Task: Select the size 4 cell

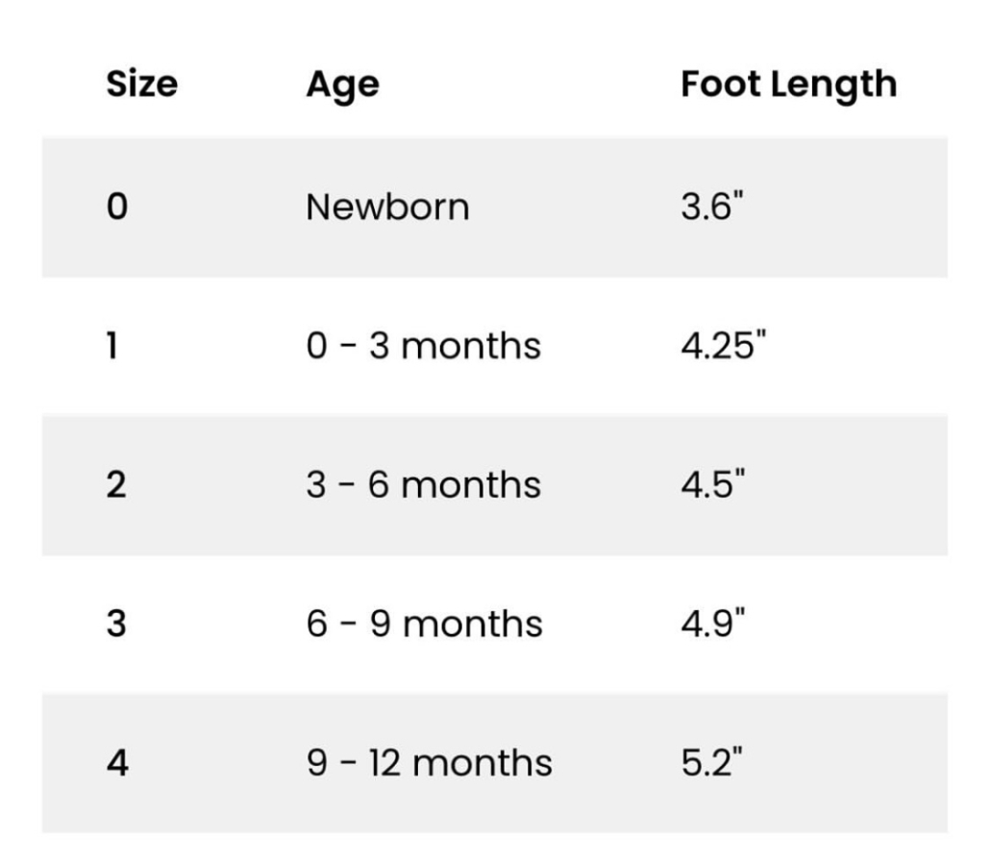Action: 118,762
